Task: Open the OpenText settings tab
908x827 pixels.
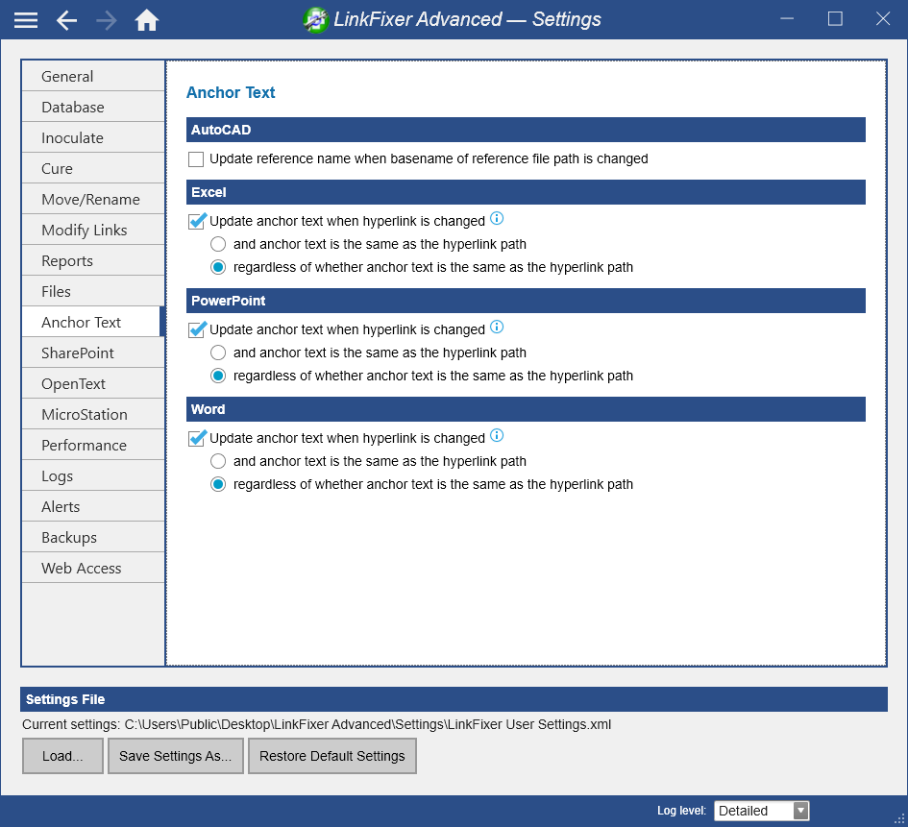Action: point(93,383)
